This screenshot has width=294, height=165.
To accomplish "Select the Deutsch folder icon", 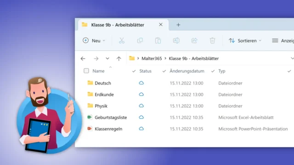I will click(x=90, y=82).
